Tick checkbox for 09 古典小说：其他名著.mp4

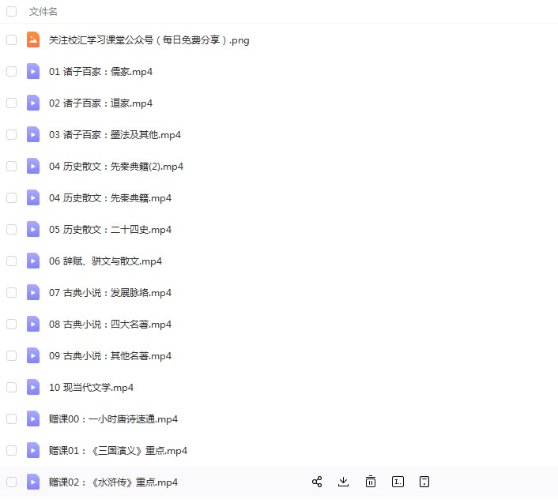[x=11, y=355]
